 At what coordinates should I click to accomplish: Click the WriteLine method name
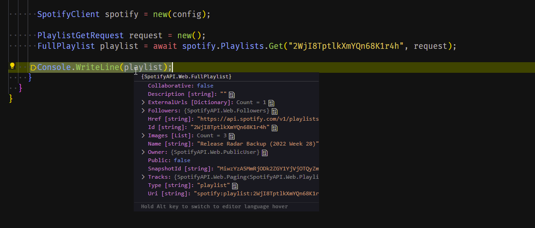(x=98, y=67)
